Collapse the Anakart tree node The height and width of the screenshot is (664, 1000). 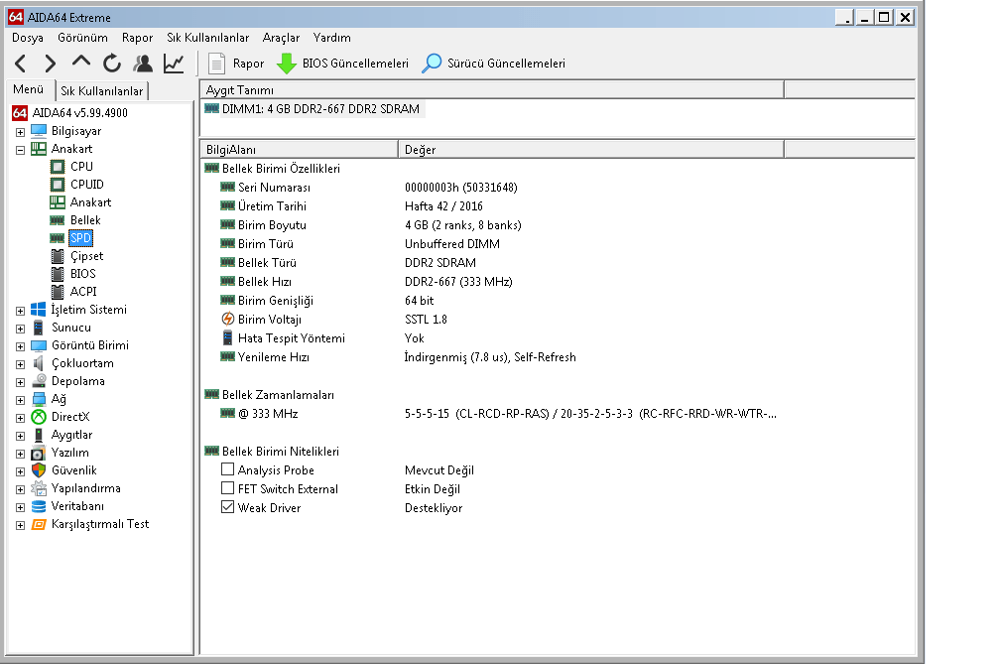[21, 150]
